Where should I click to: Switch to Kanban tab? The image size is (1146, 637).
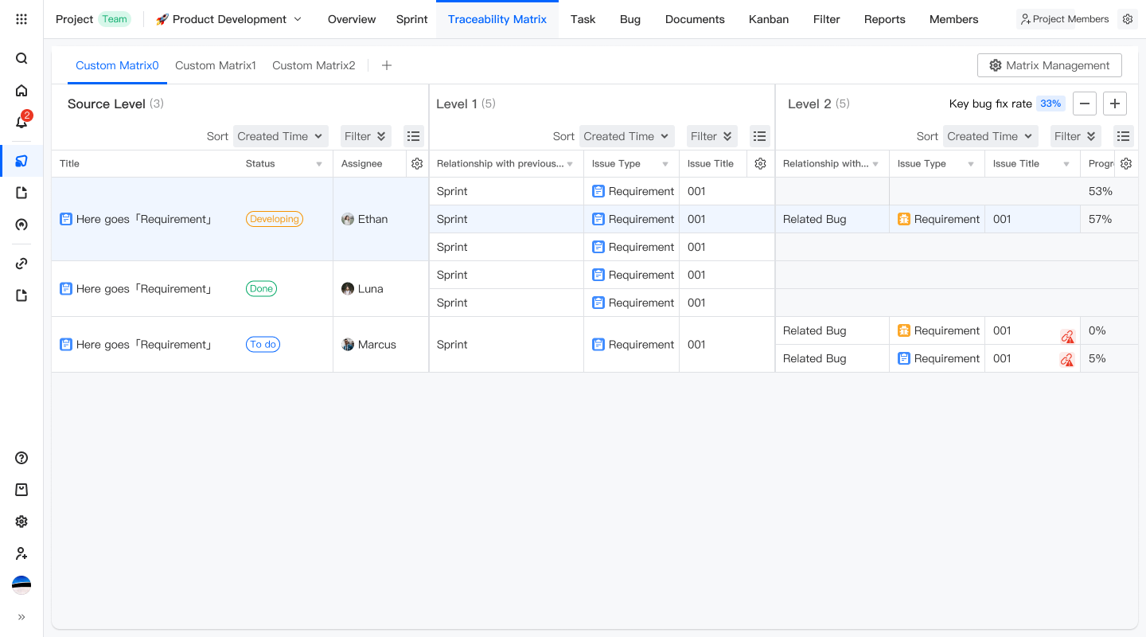pyautogui.click(x=769, y=19)
